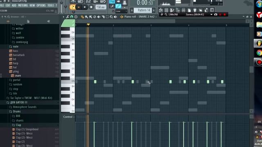
Task: Open the plugin picker plug icon
Action: pyautogui.click(x=195, y=10)
